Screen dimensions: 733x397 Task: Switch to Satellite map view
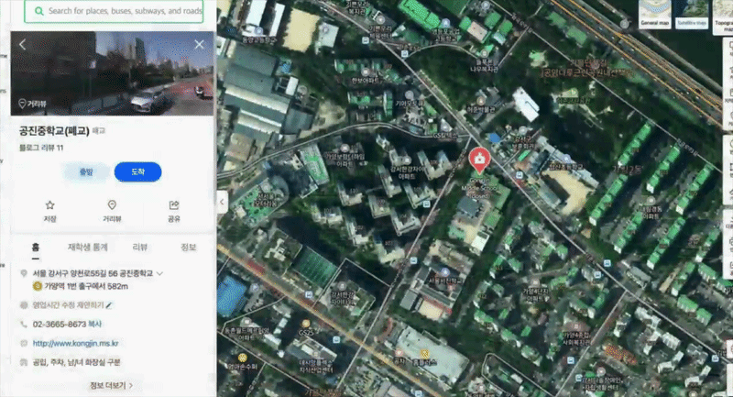point(692,14)
